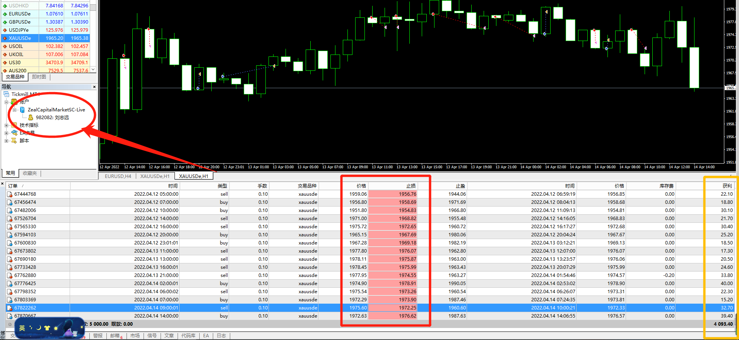Click the USDJPYe down-arrow icon
This screenshot has height=340, width=739.
click(x=5, y=30)
